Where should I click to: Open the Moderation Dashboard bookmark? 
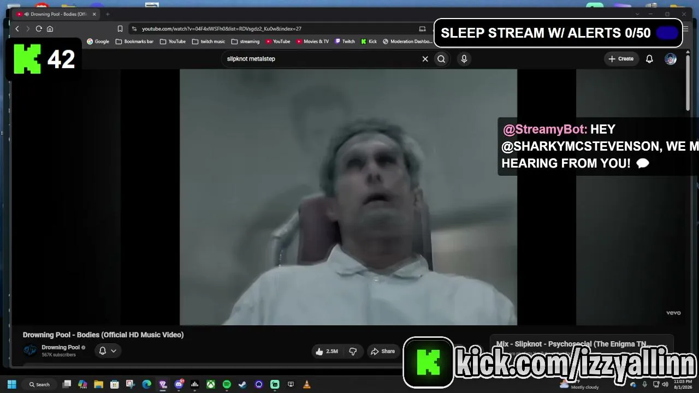click(407, 41)
